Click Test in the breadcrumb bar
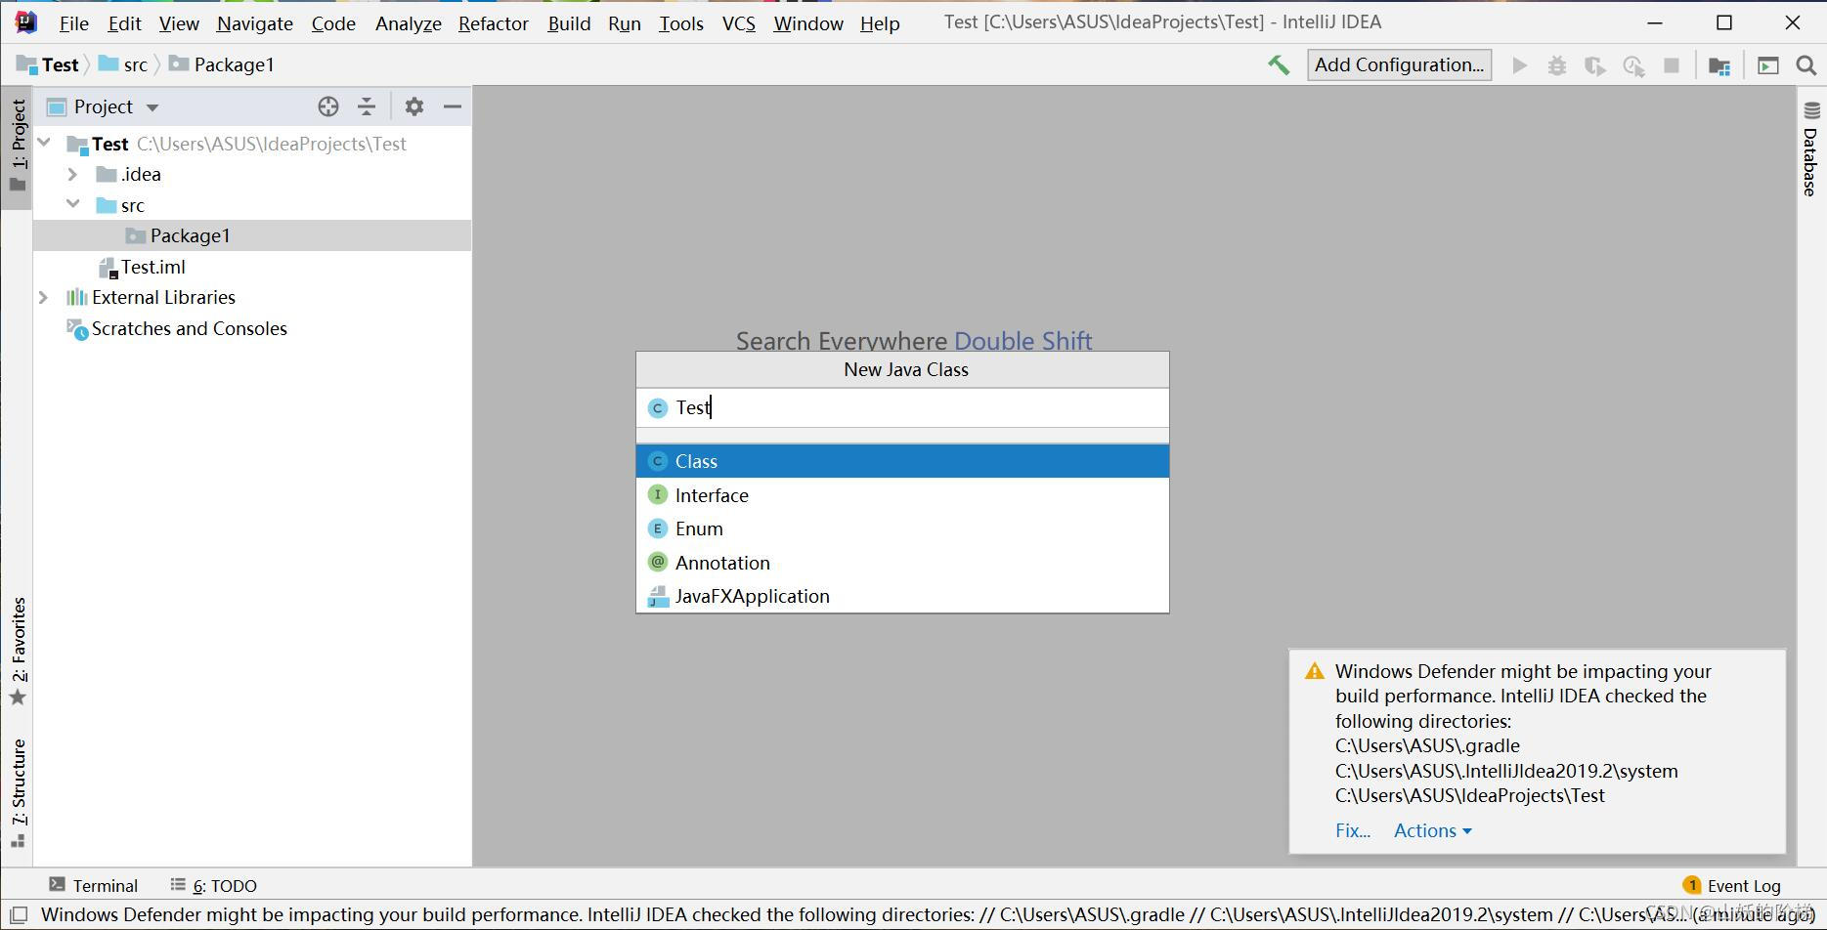This screenshot has width=1827, height=930. (x=48, y=64)
